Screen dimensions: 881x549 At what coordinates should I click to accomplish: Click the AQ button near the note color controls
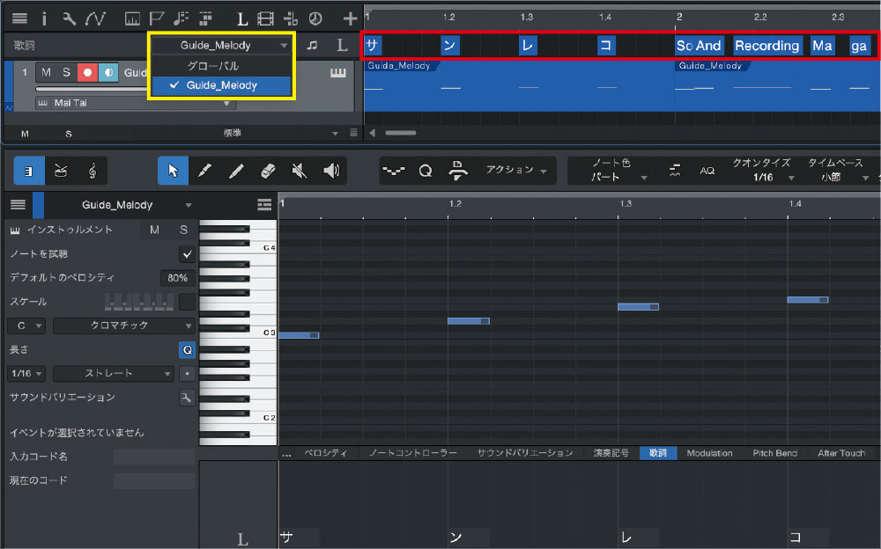pyautogui.click(x=708, y=171)
